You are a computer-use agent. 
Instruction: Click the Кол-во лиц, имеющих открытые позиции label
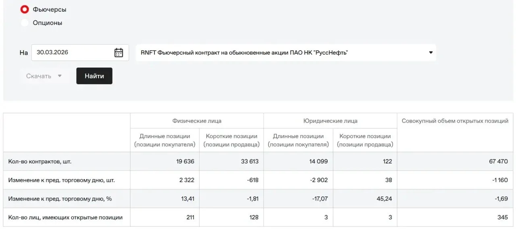[65, 217]
